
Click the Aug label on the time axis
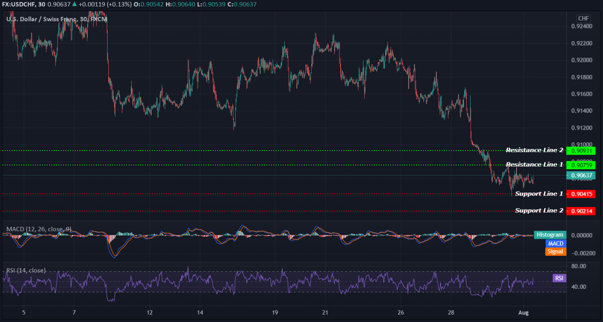tap(524, 313)
